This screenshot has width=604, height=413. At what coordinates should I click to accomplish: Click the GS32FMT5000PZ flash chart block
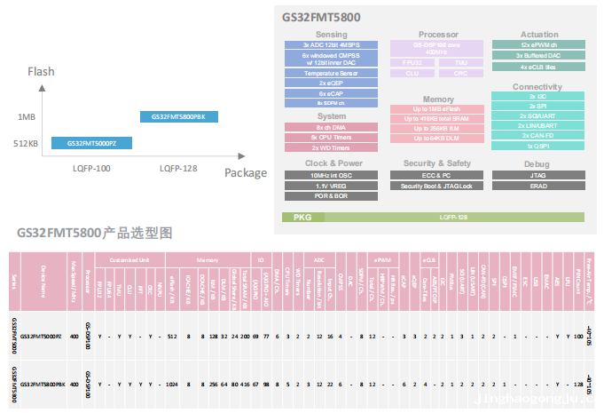coord(91,143)
